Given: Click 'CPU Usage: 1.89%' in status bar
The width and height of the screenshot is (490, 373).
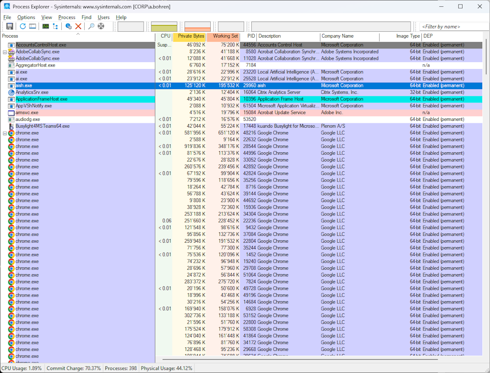Looking at the screenshot, I should 22,368.
